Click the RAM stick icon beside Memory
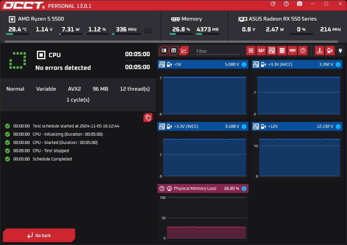The height and width of the screenshot is (245, 347). coord(175,19)
